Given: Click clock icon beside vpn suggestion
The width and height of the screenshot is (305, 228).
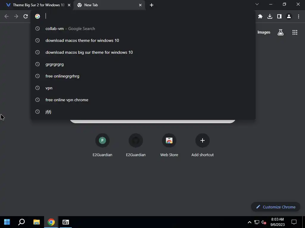Looking at the screenshot, I should [x=38, y=88].
